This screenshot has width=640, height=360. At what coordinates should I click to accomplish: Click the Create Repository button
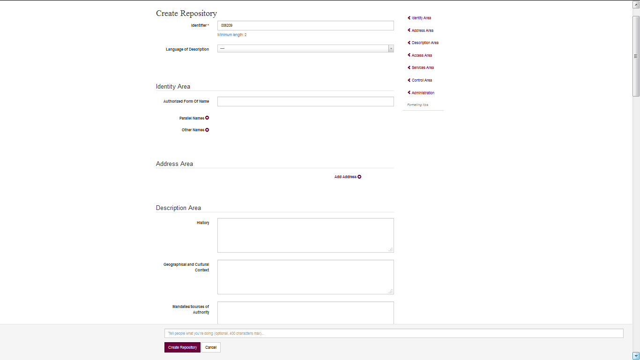[x=182, y=347]
